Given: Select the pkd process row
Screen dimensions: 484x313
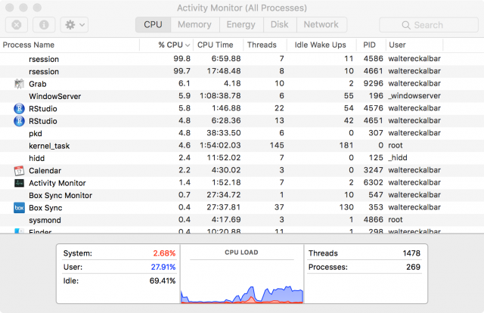Looking at the screenshot, I should pos(242,133).
